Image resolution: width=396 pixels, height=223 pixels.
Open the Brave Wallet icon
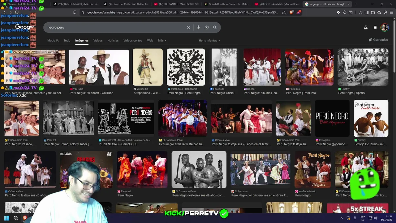(373, 12)
